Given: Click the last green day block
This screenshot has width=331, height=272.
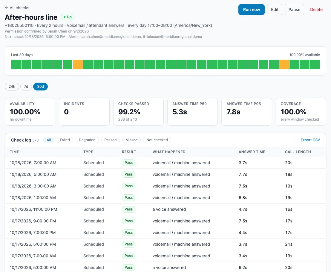Looking at the screenshot, I should 315,64.
